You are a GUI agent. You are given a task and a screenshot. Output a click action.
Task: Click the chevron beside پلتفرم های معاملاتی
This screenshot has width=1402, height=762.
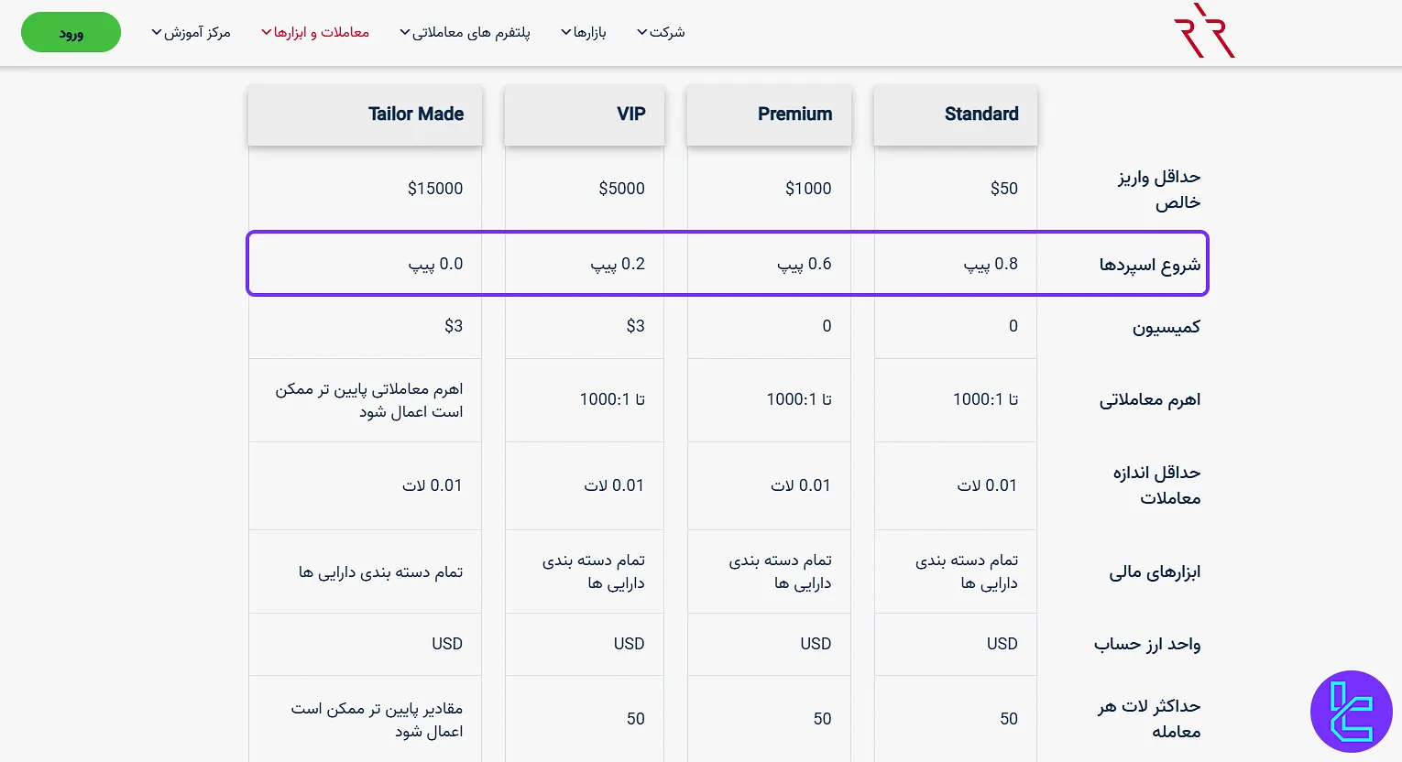(x=404, y=31)
